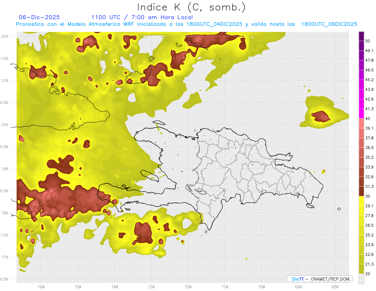Click the map title "Indice K (C, somb.)"
376x291 pixels.
[x=191, y=7]
